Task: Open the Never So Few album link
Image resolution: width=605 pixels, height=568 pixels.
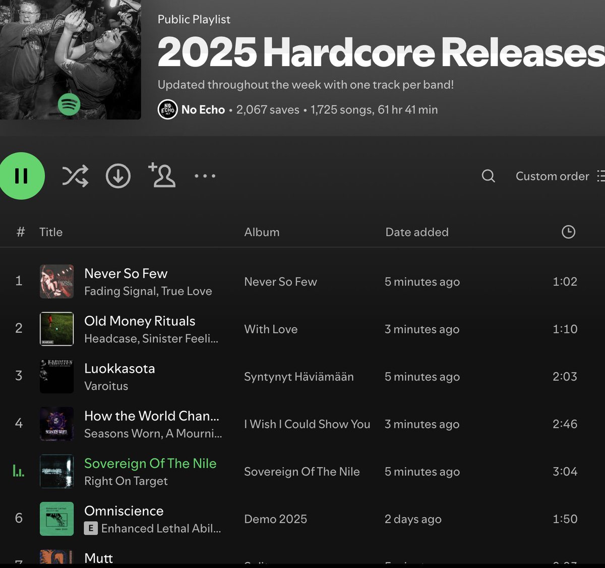Action: click(x=281, y=281)
